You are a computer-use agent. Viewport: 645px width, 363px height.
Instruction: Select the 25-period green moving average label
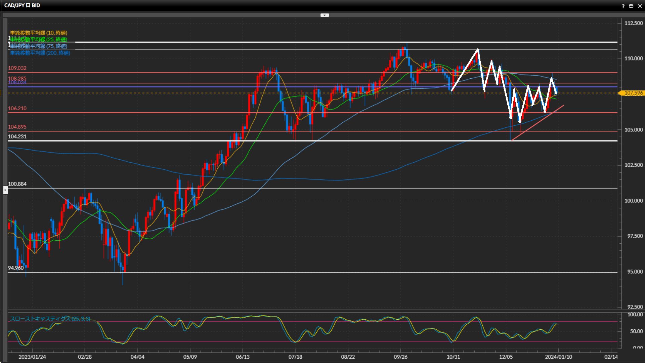tap(38, 39)
